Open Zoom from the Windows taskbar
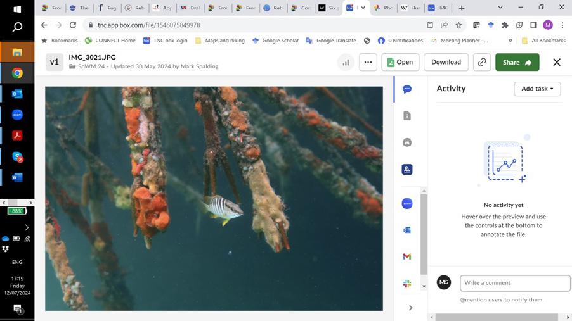572x321 pixels. (x=17, y=115)
